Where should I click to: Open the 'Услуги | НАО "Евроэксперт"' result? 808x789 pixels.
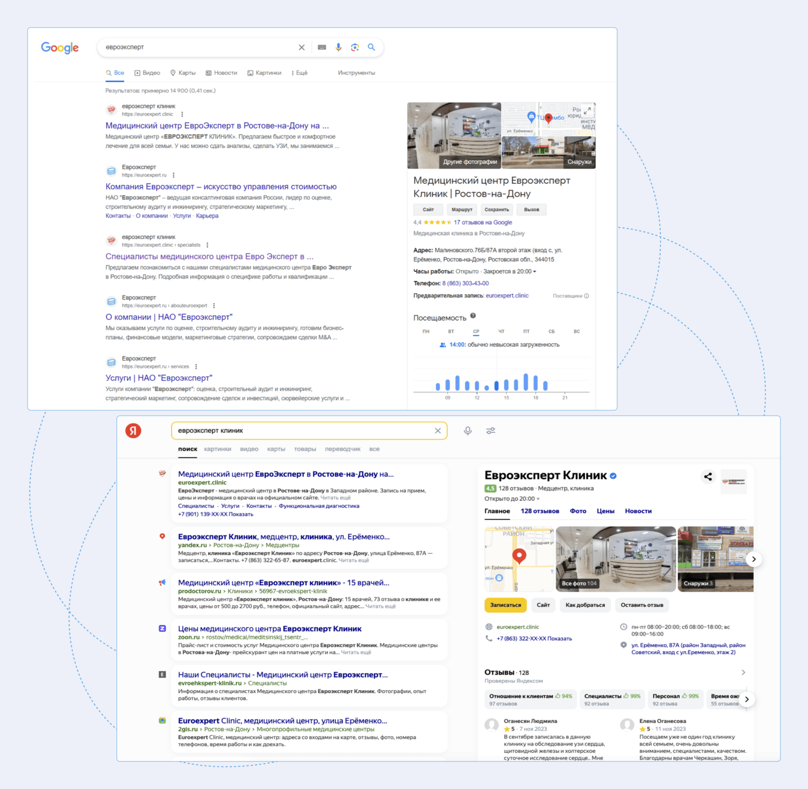(x=159, y=378)
